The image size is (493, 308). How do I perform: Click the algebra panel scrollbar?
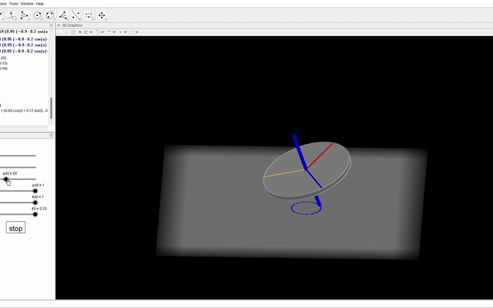51,107
